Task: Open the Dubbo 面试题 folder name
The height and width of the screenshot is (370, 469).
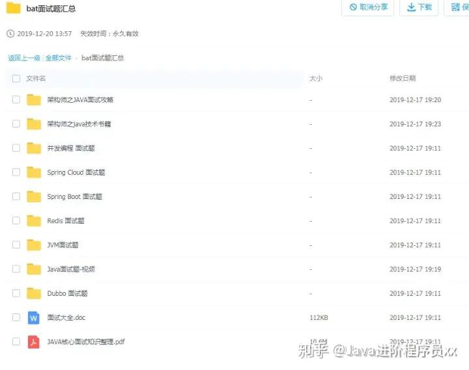Action: (x=67, y=293)
